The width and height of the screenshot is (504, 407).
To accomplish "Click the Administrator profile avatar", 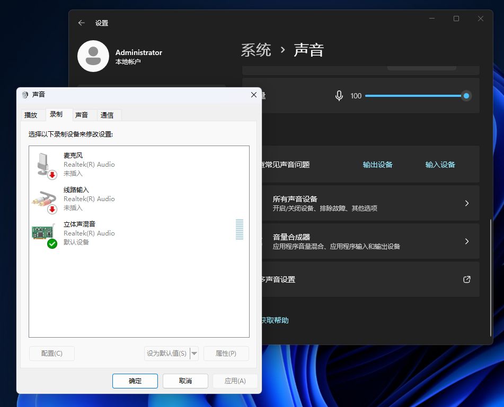I will (x=93, y=56).
